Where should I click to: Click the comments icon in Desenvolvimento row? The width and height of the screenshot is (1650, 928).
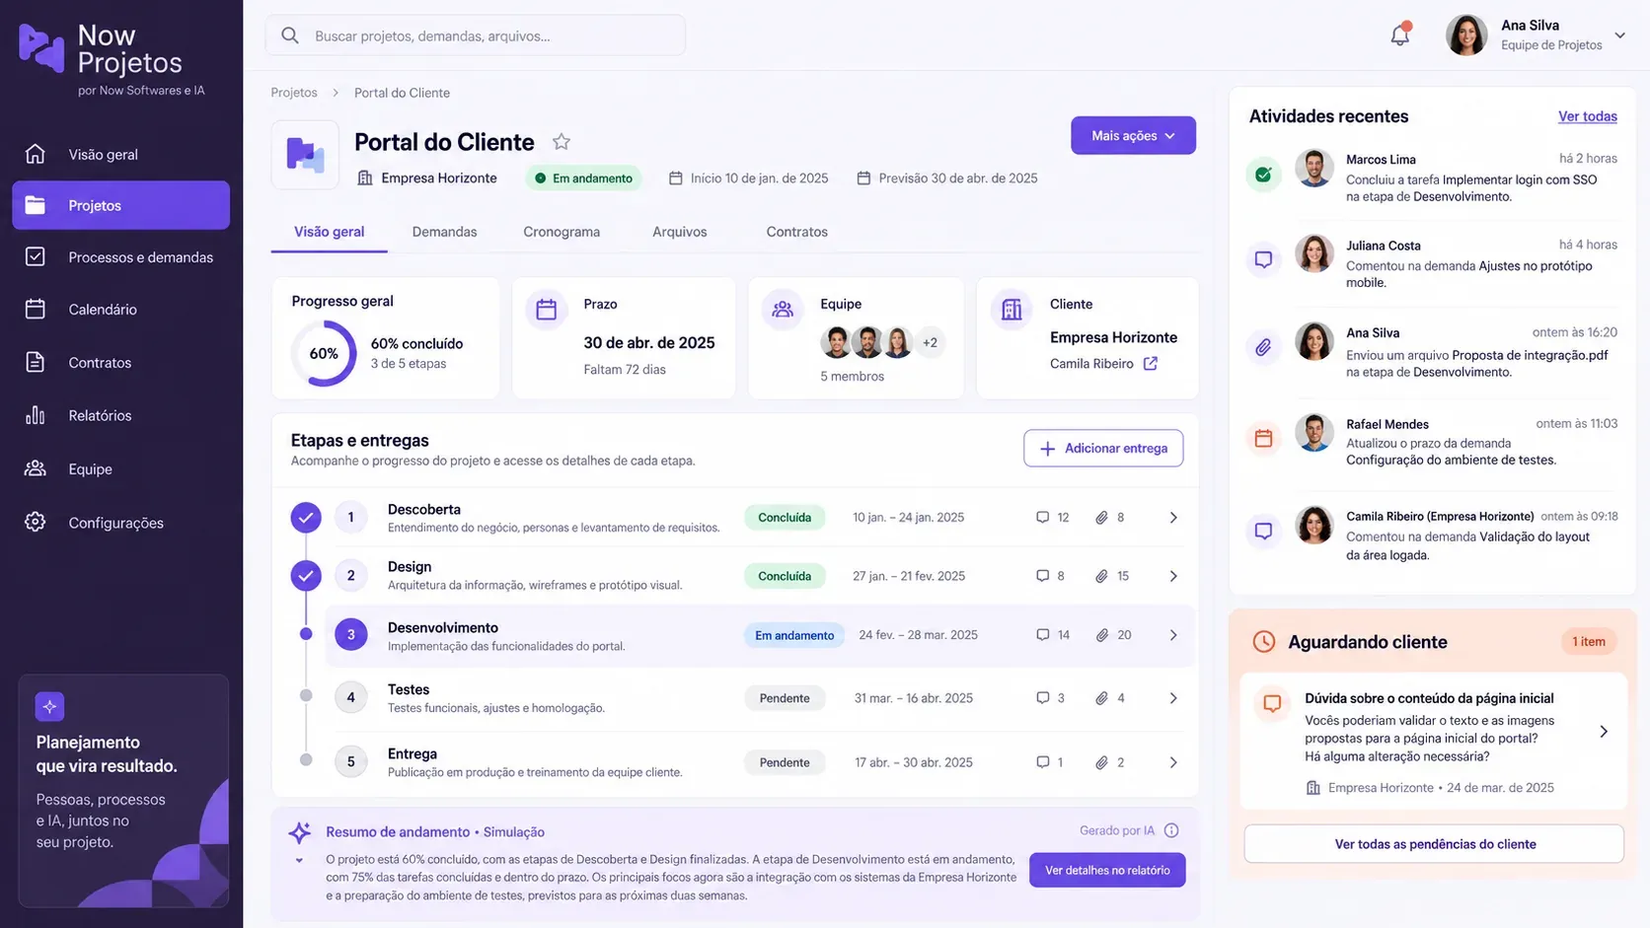(x=1042, y=635)
